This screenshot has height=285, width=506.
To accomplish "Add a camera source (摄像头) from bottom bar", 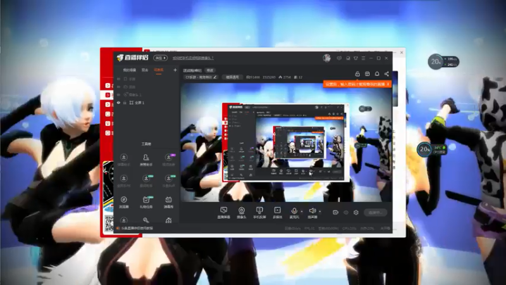I will coord(242,213).
